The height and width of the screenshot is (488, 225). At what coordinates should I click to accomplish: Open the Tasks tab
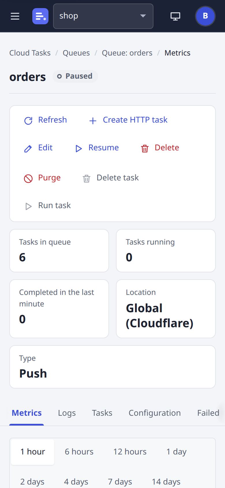click(x=102, y=413)
